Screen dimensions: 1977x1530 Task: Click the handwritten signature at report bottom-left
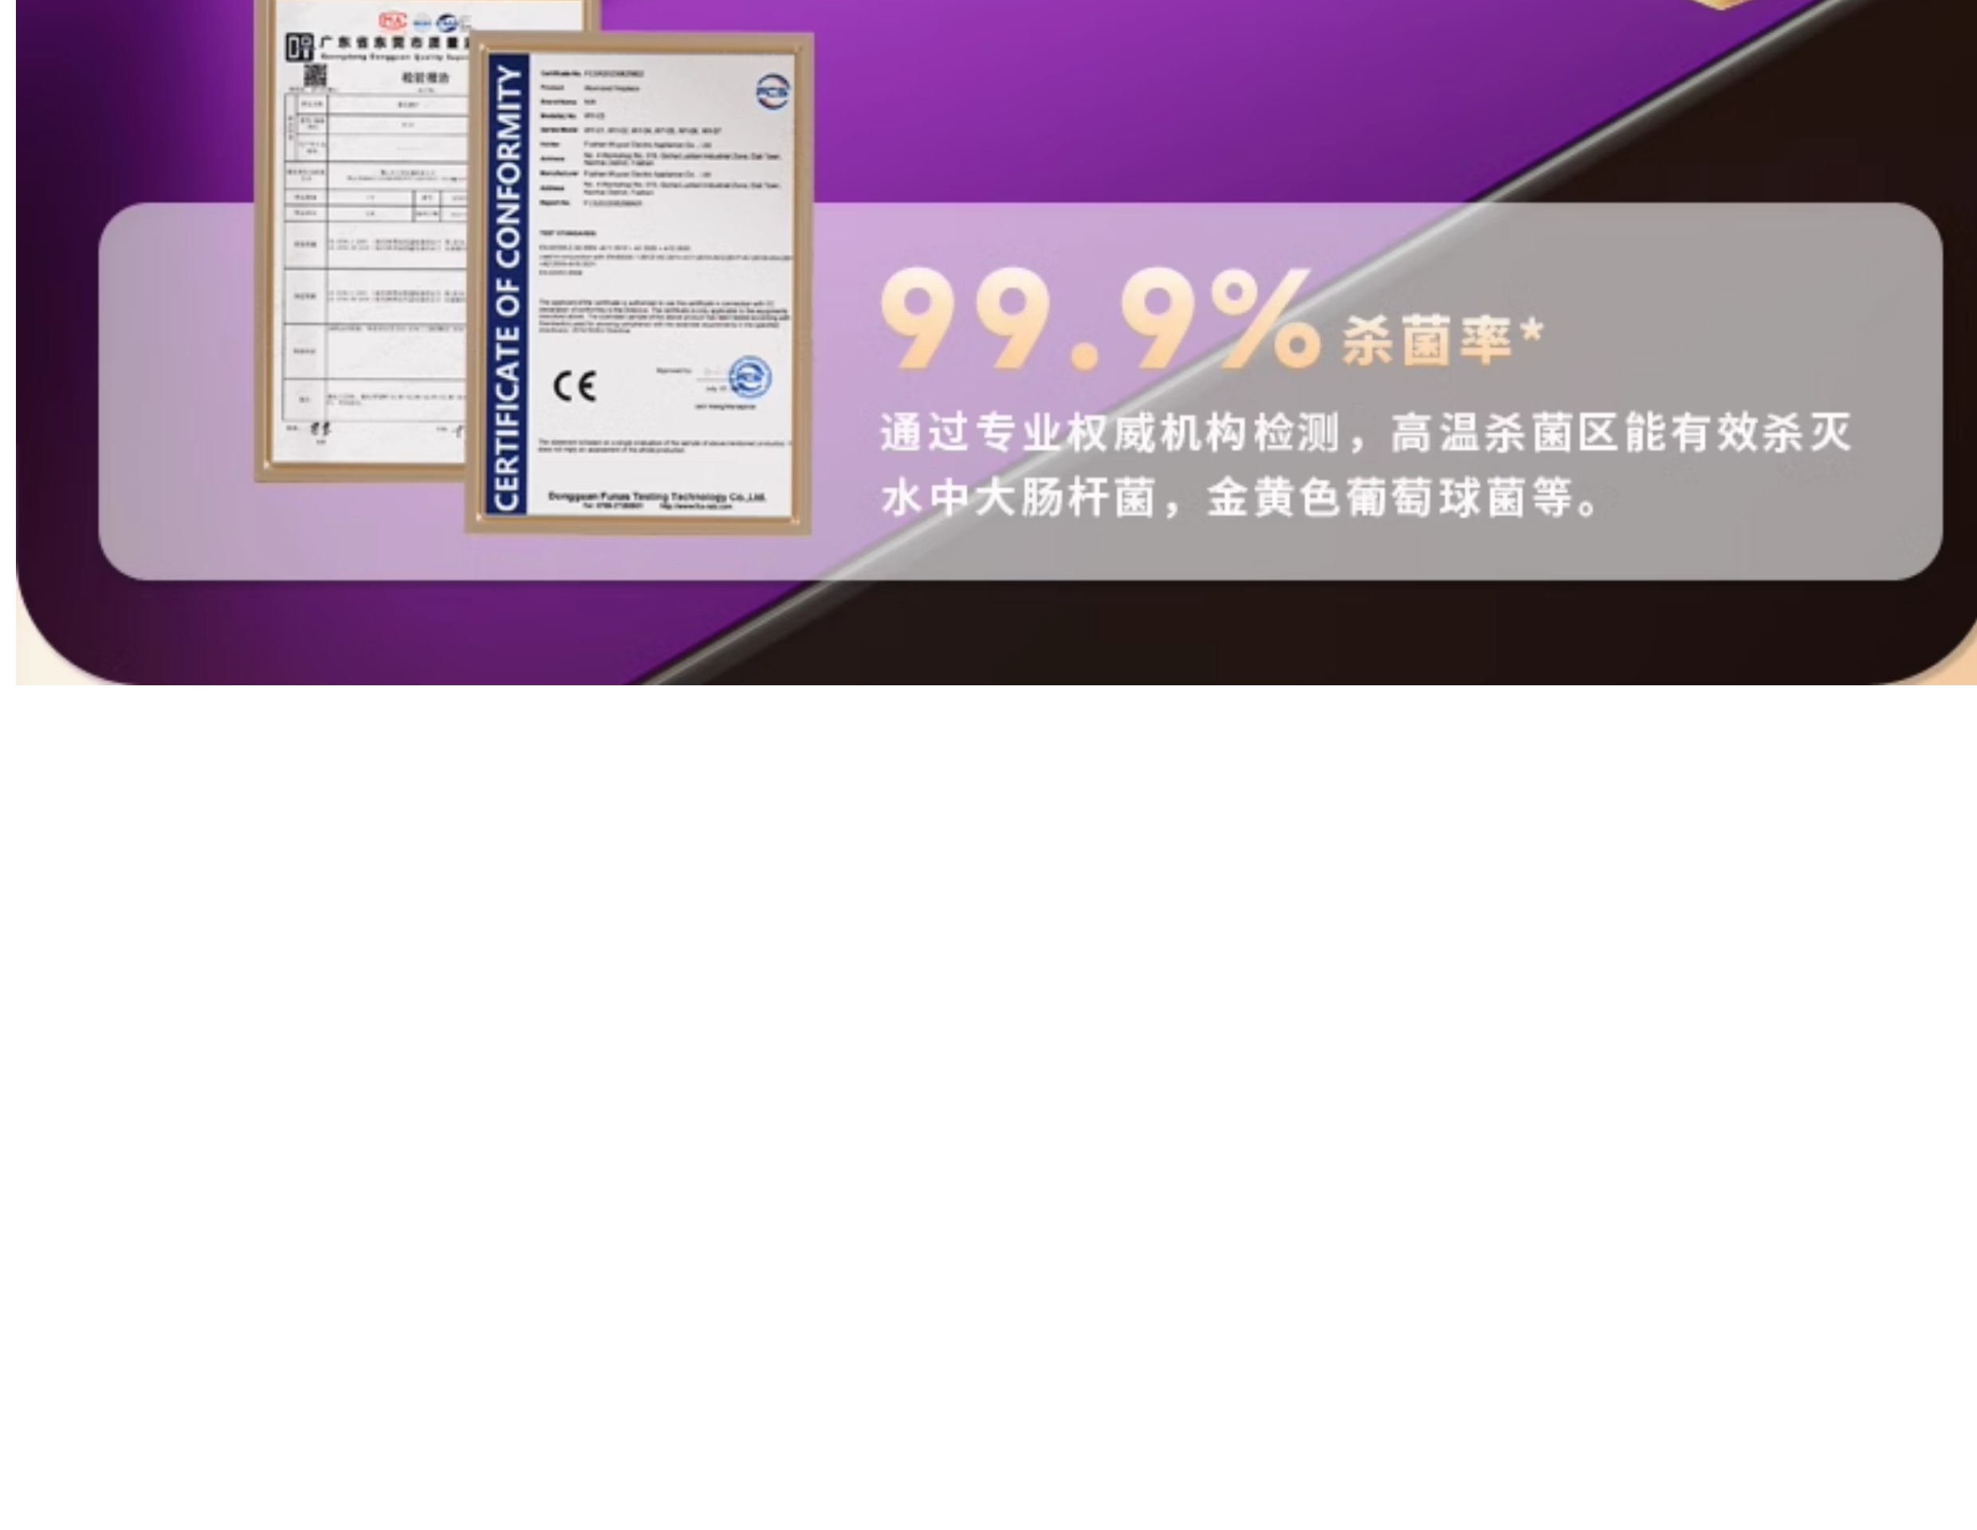320,430
